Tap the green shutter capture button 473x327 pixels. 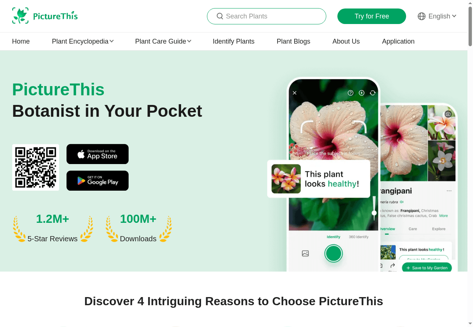click(x=334, y=253)
